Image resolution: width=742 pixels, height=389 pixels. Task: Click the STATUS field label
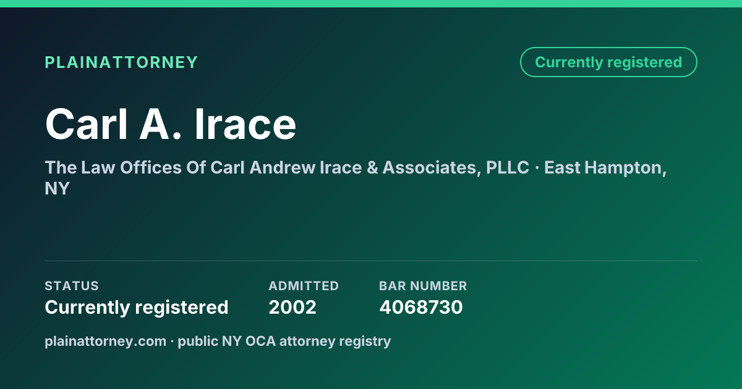[72, 286]
